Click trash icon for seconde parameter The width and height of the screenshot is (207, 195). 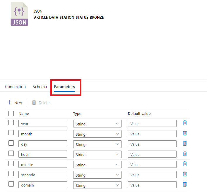[x=185, y=174]
